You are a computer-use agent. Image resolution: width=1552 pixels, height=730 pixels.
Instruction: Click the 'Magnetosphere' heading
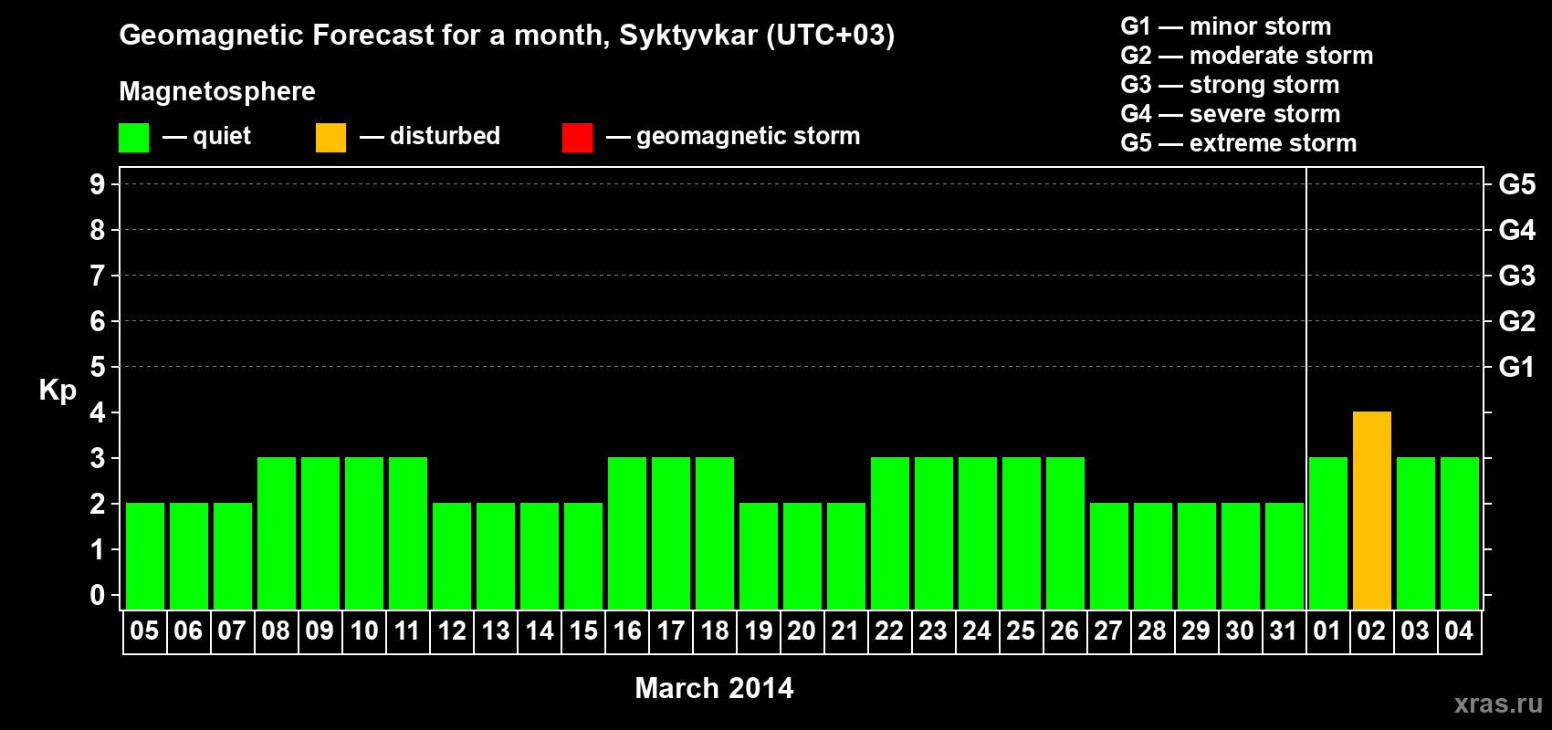tap(217, 91)
